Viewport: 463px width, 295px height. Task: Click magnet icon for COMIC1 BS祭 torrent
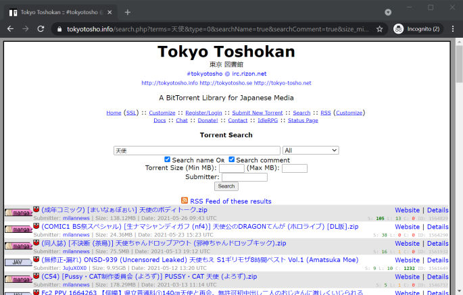[x=36, y=225]
